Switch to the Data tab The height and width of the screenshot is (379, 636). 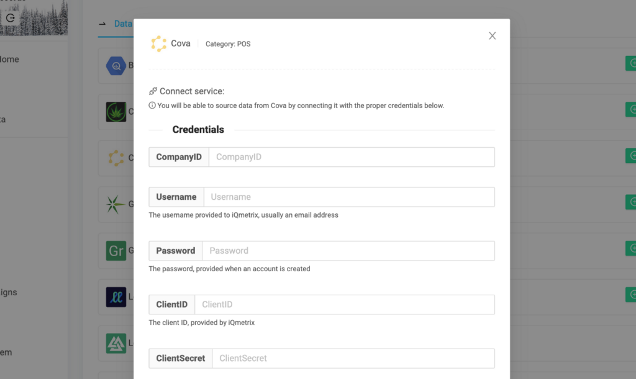pyautogui.click(x=123, y=24)
